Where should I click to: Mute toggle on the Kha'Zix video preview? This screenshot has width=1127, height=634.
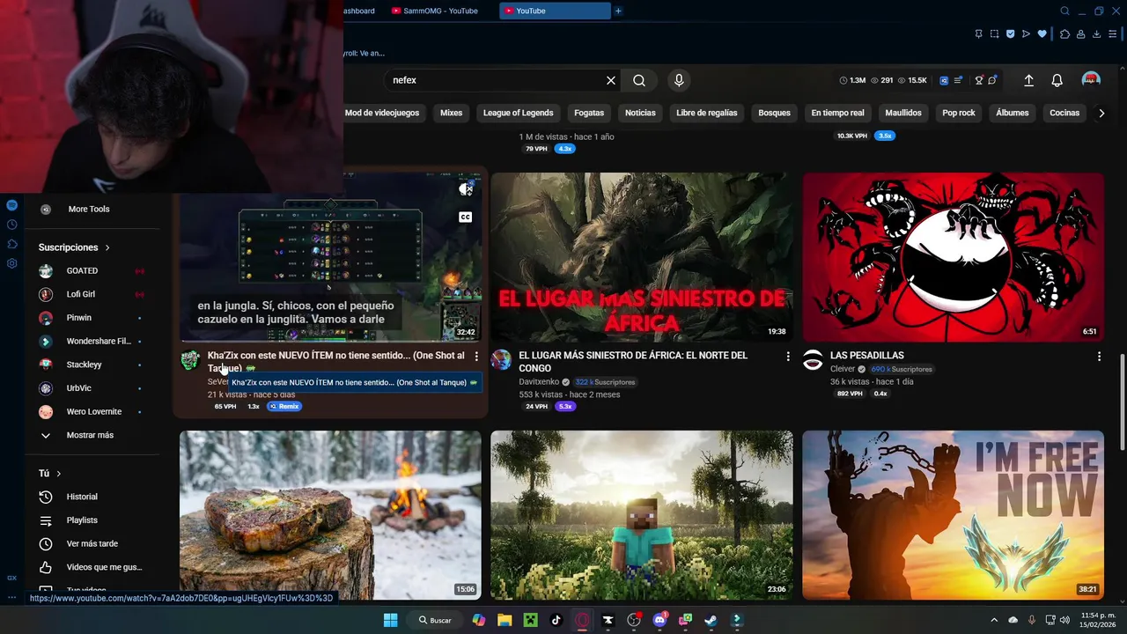[466, 188]
